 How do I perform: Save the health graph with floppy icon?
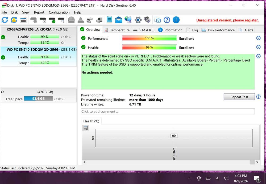[86, 128]
